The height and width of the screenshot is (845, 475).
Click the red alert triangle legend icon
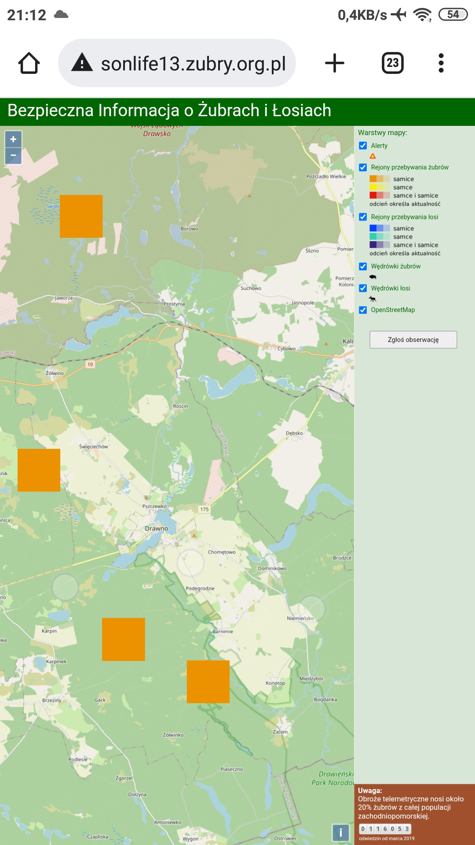[373, 156]
